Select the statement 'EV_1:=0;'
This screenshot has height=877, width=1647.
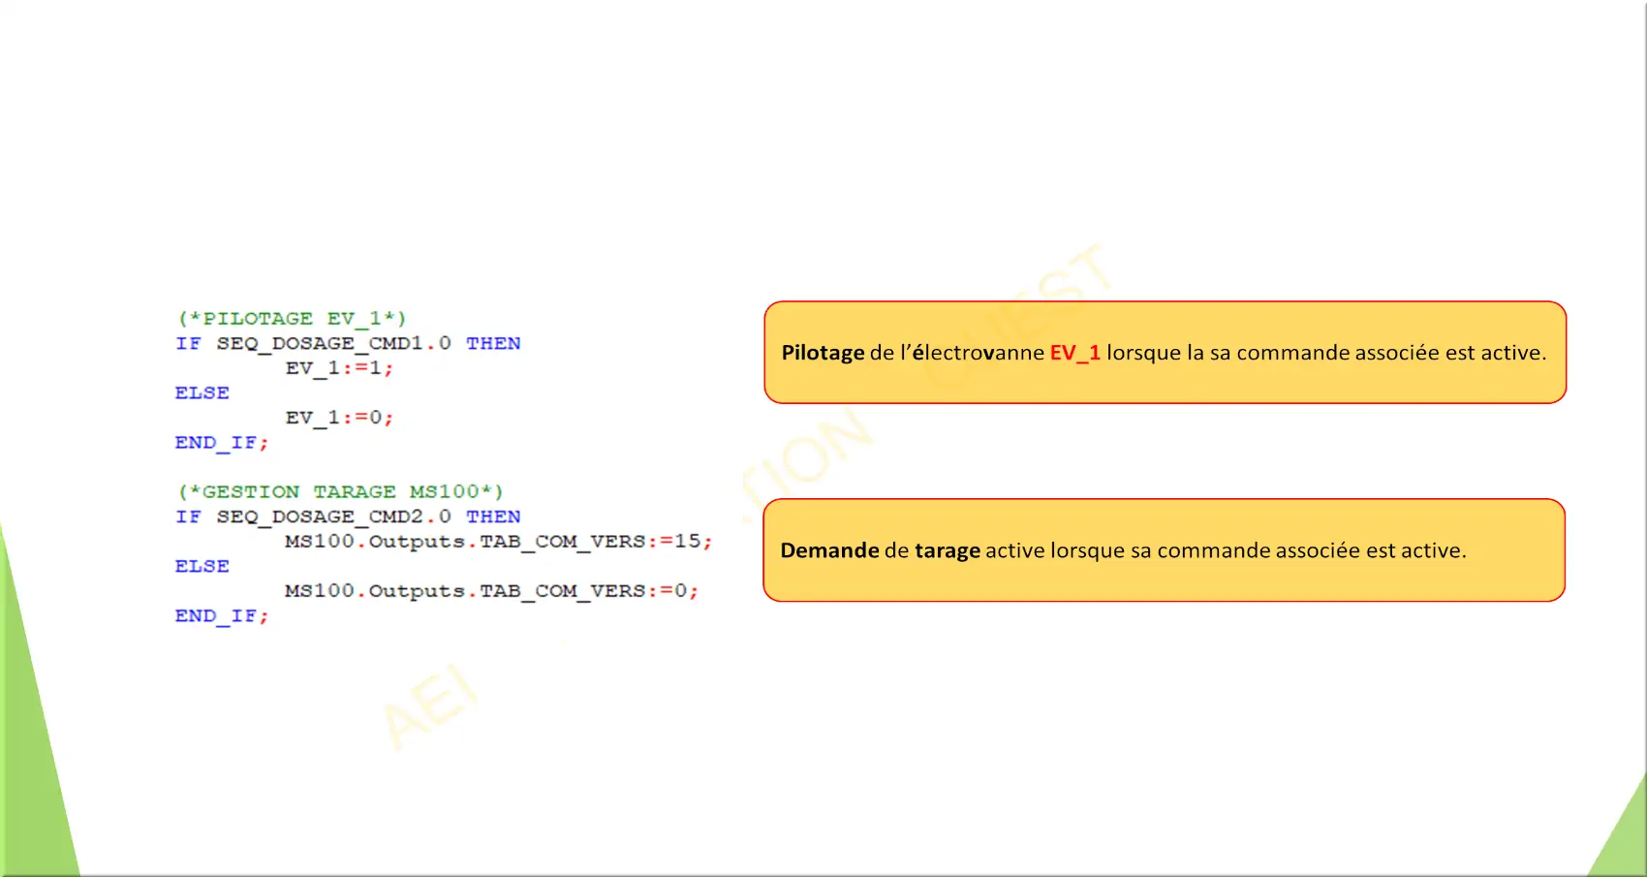pyautogui.click(x=339, y=418)
